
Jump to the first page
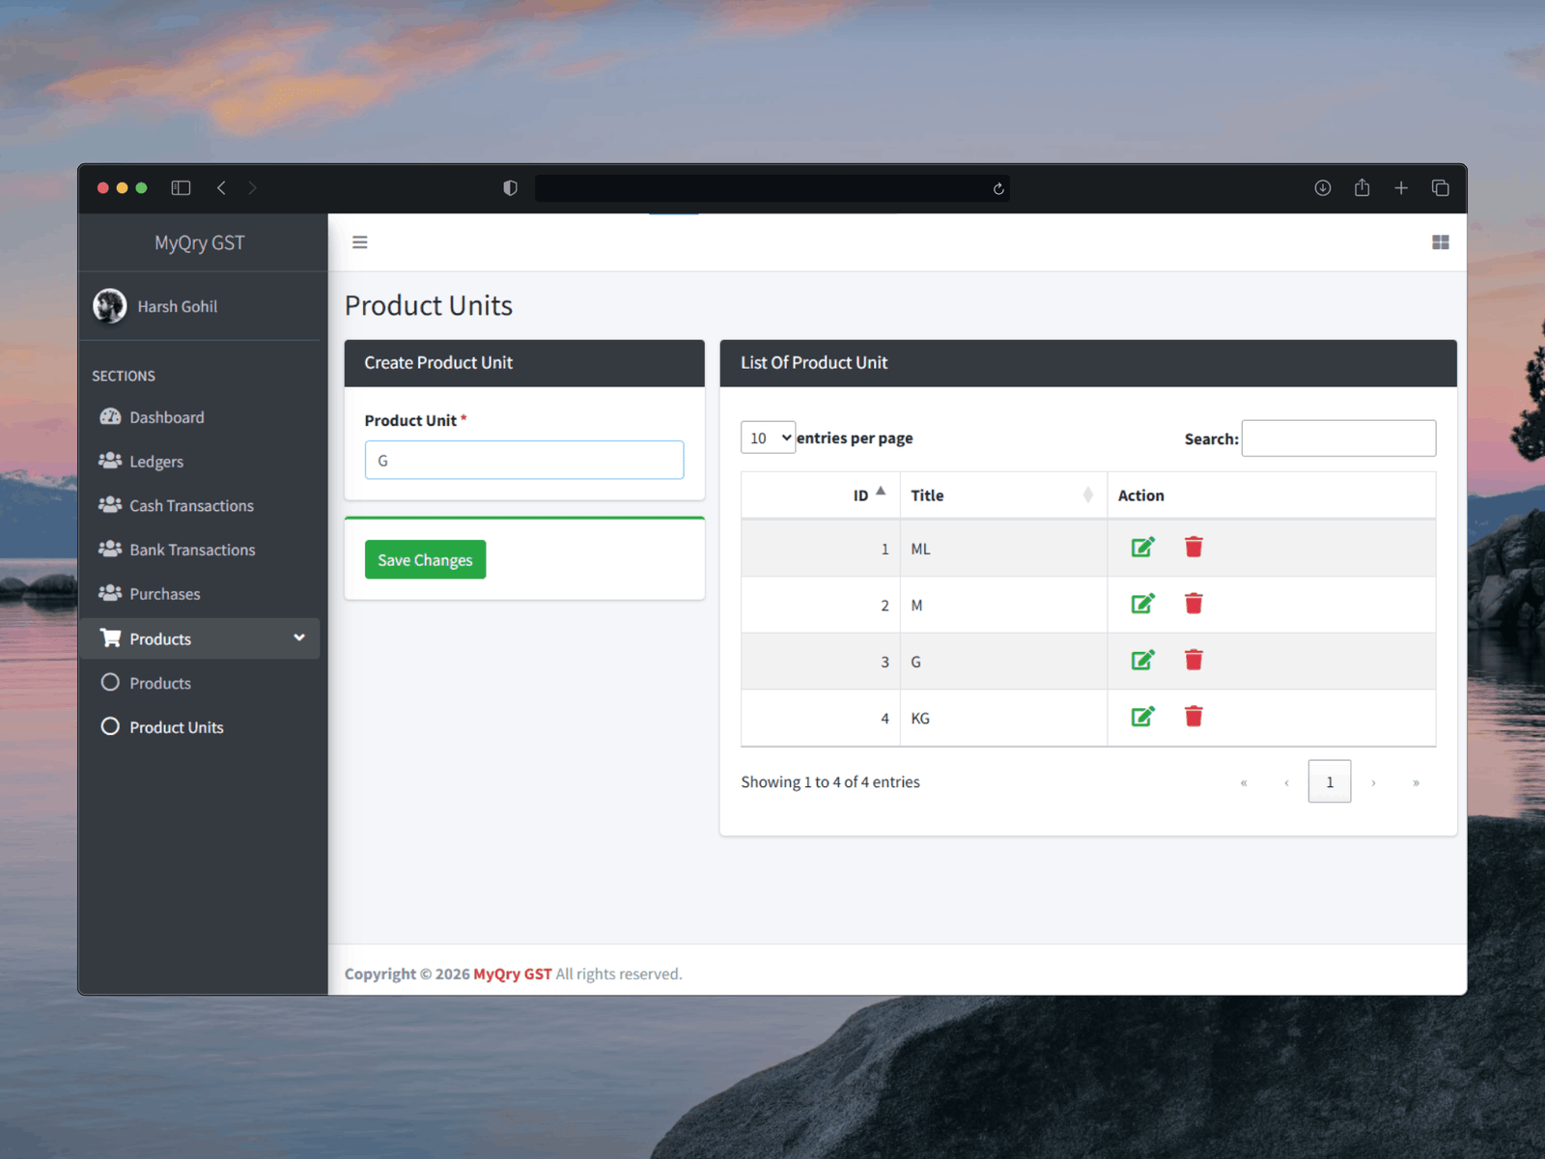[x=1244, y=782]
